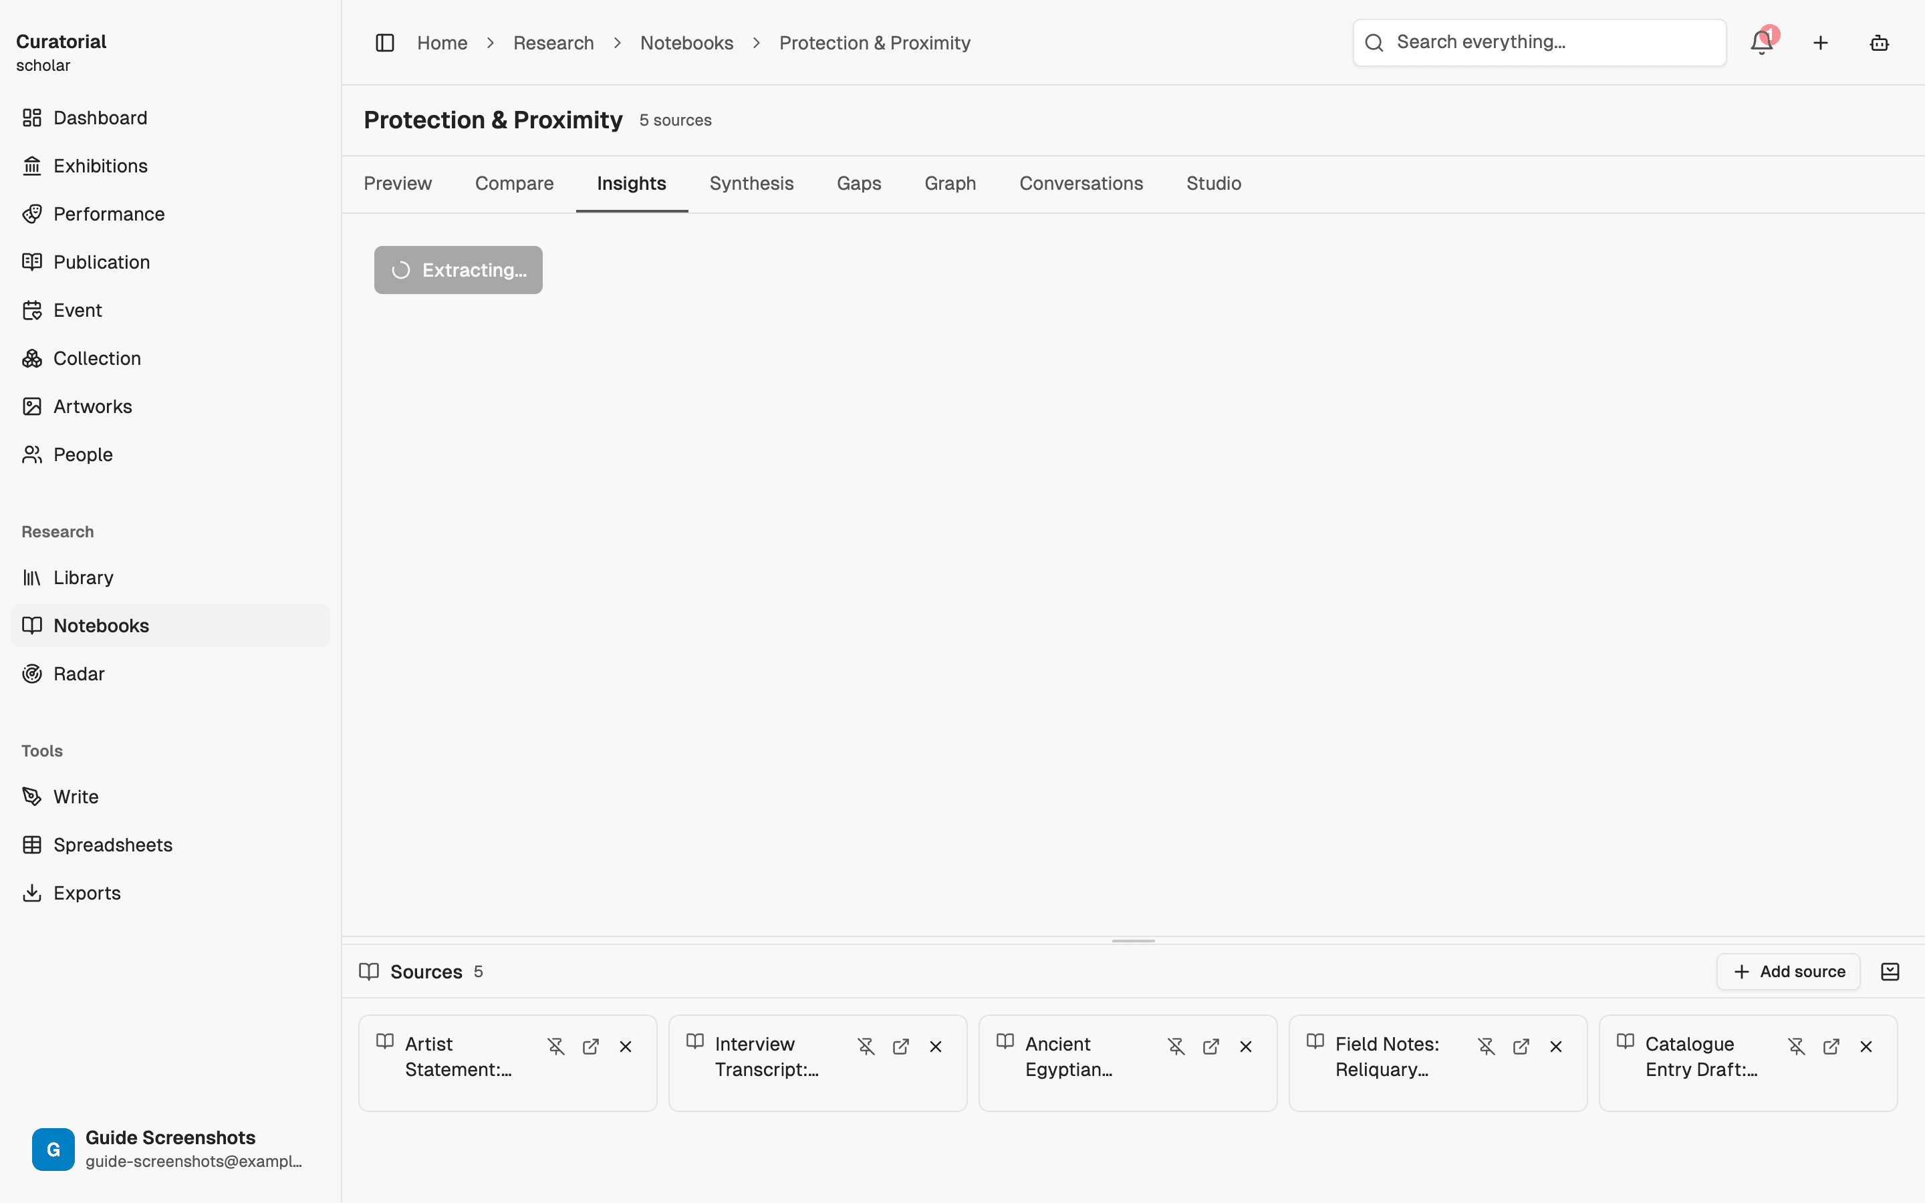Go to Notebooks breadcrumb link
1925x1203 pixels.
pos(686,43)
